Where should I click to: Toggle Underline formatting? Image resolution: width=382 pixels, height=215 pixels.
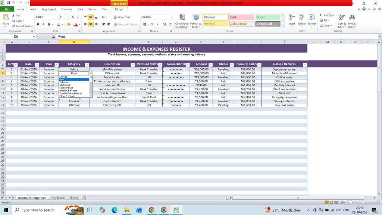tap(49, 24)
